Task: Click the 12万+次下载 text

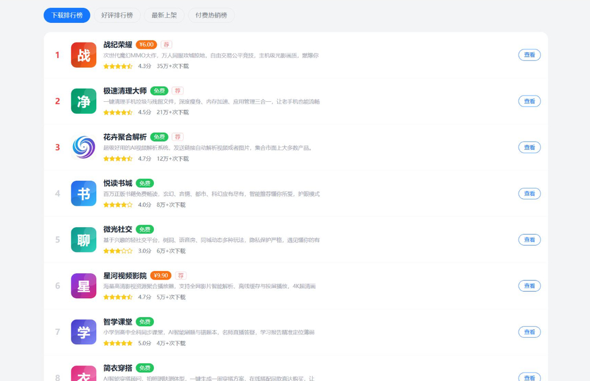Action: [173, 159]
